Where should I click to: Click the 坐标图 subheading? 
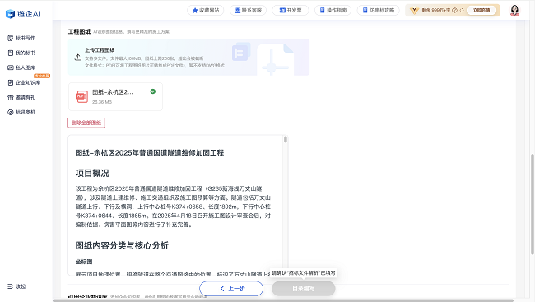click(x=84, y=262)
